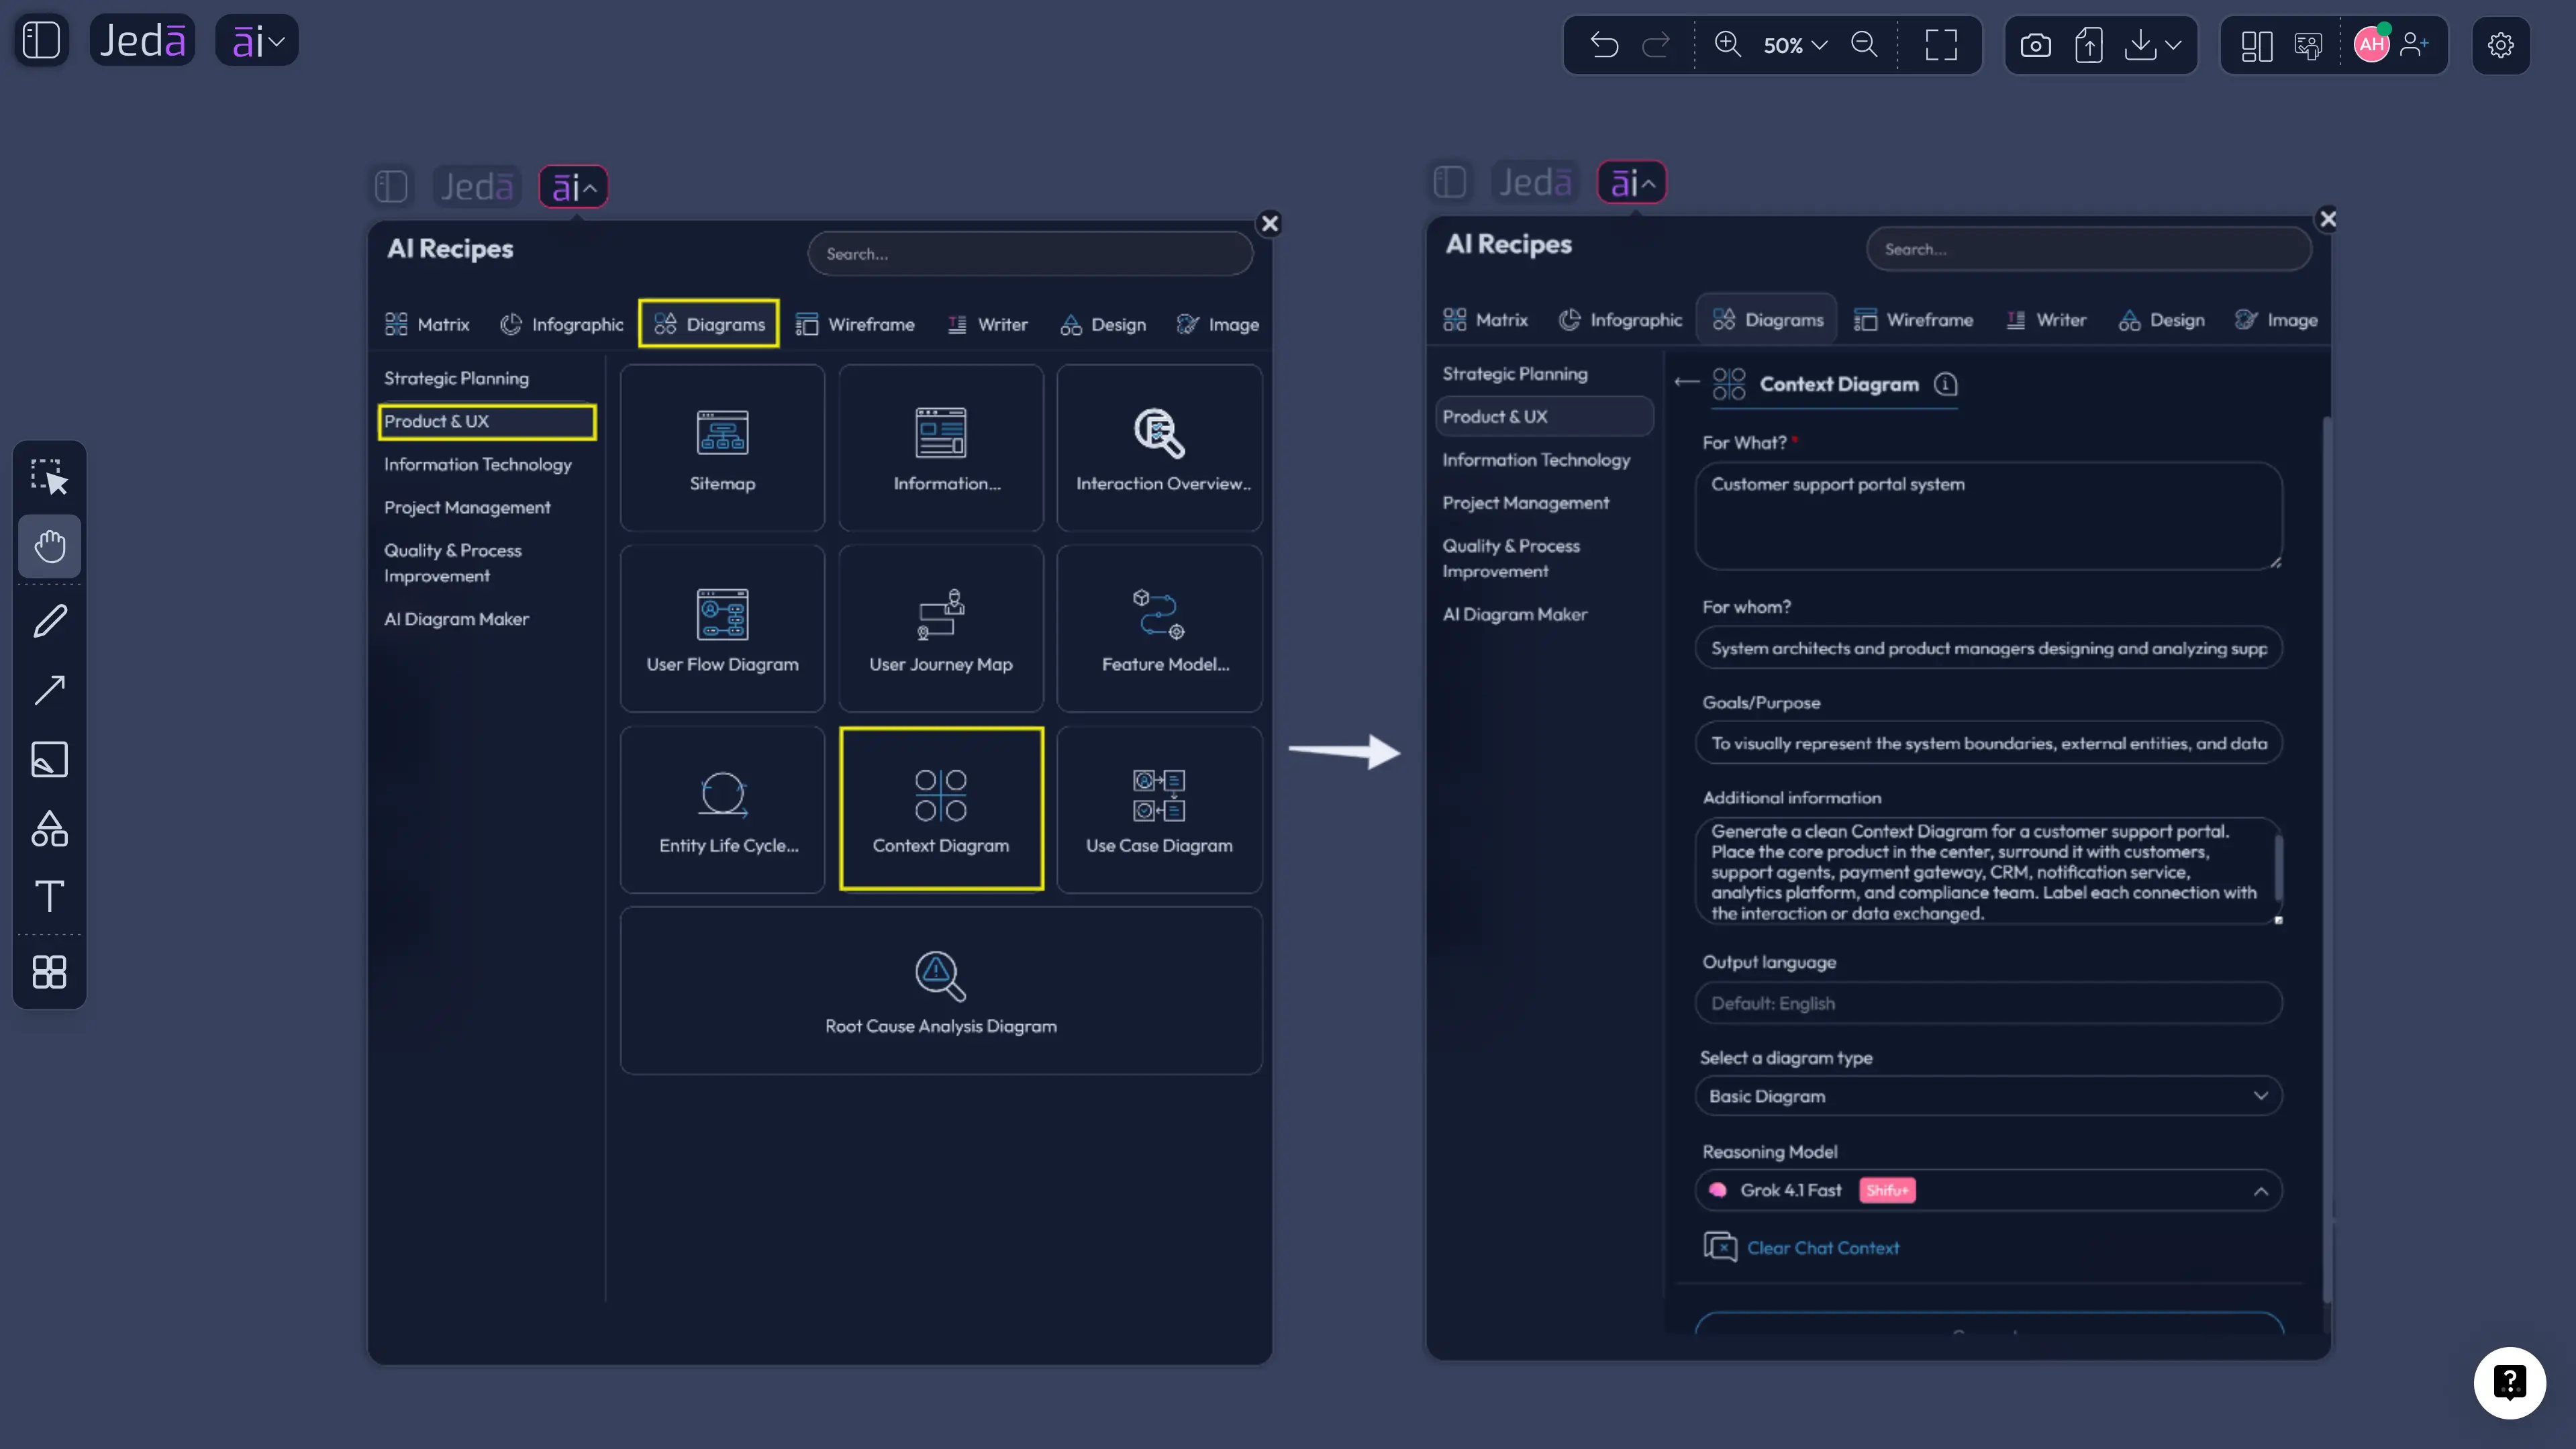This screenshot has height=1449, width=2576.
Task: Select the hand pan tool
Action: pyautogui.click(x=49, y=546)
